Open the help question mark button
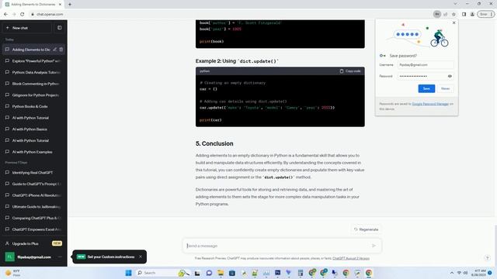Screen dimensions: 497x279 [x=487, y=258]
